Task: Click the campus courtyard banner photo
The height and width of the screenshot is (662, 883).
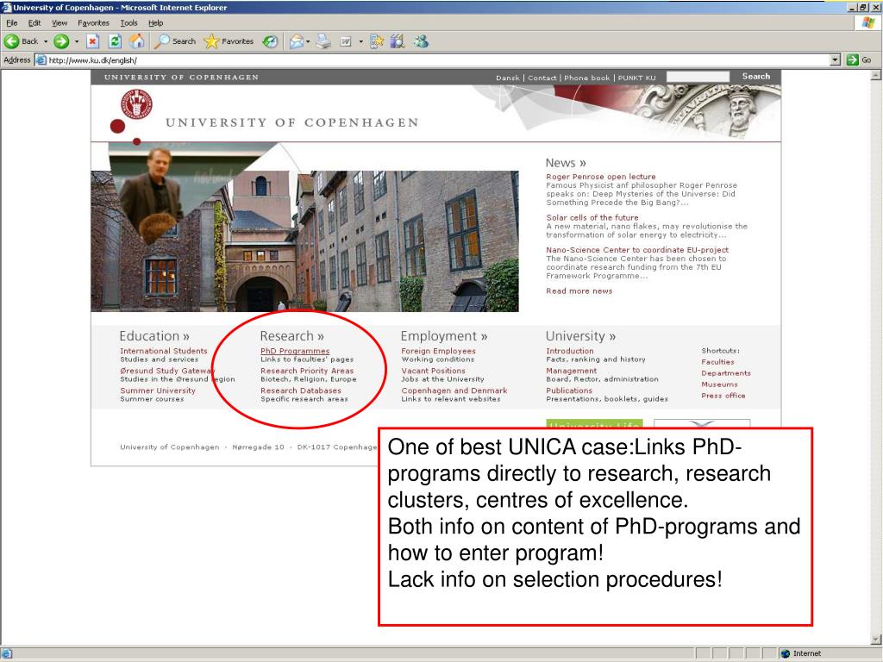Action: (304, 241)
